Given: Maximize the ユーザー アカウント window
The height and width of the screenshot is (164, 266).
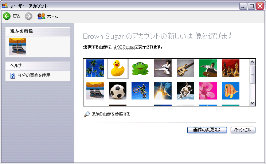Looking at the screenshot, I should click(251, 6).
